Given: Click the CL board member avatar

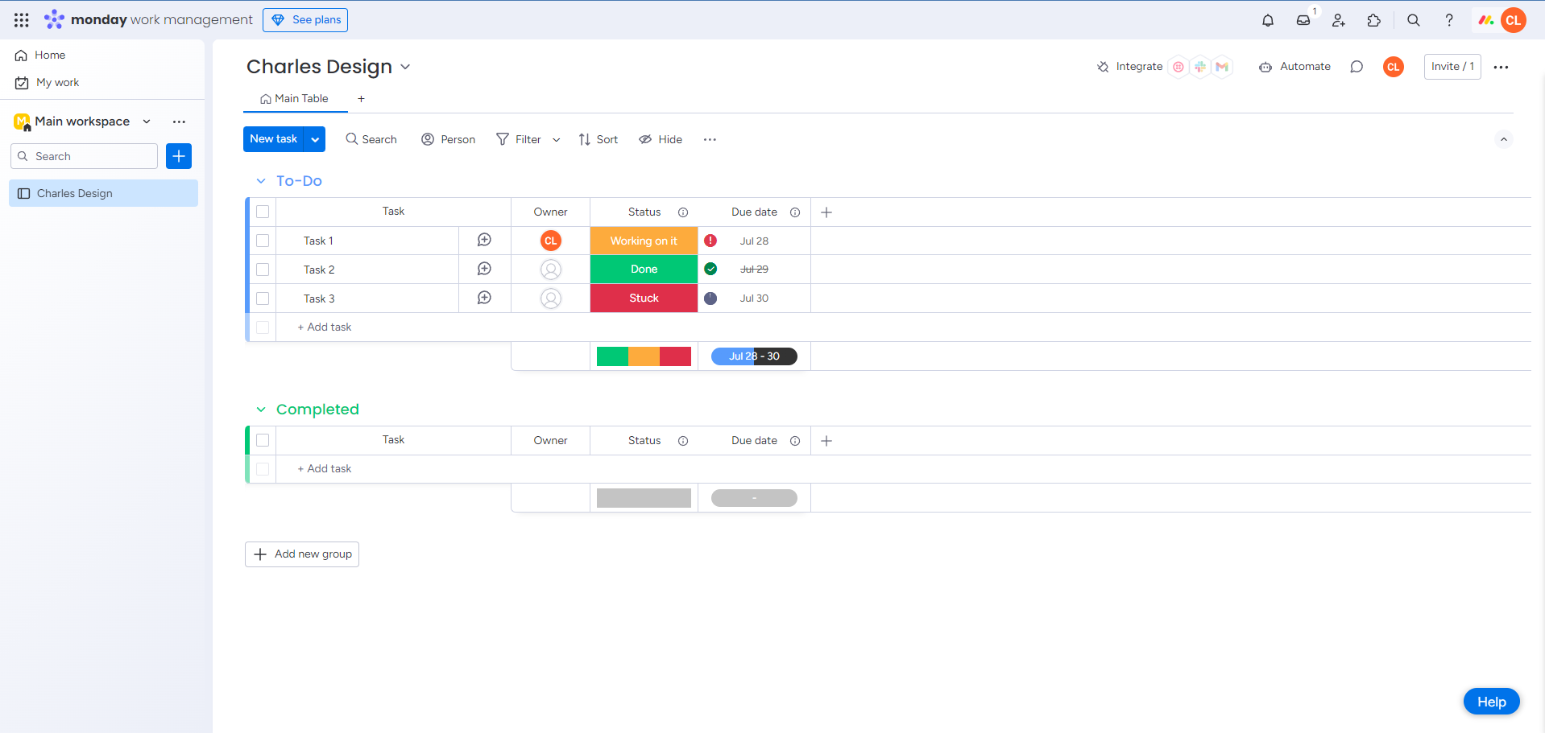Looking at the screenshot, I should tap(1394, 67).
